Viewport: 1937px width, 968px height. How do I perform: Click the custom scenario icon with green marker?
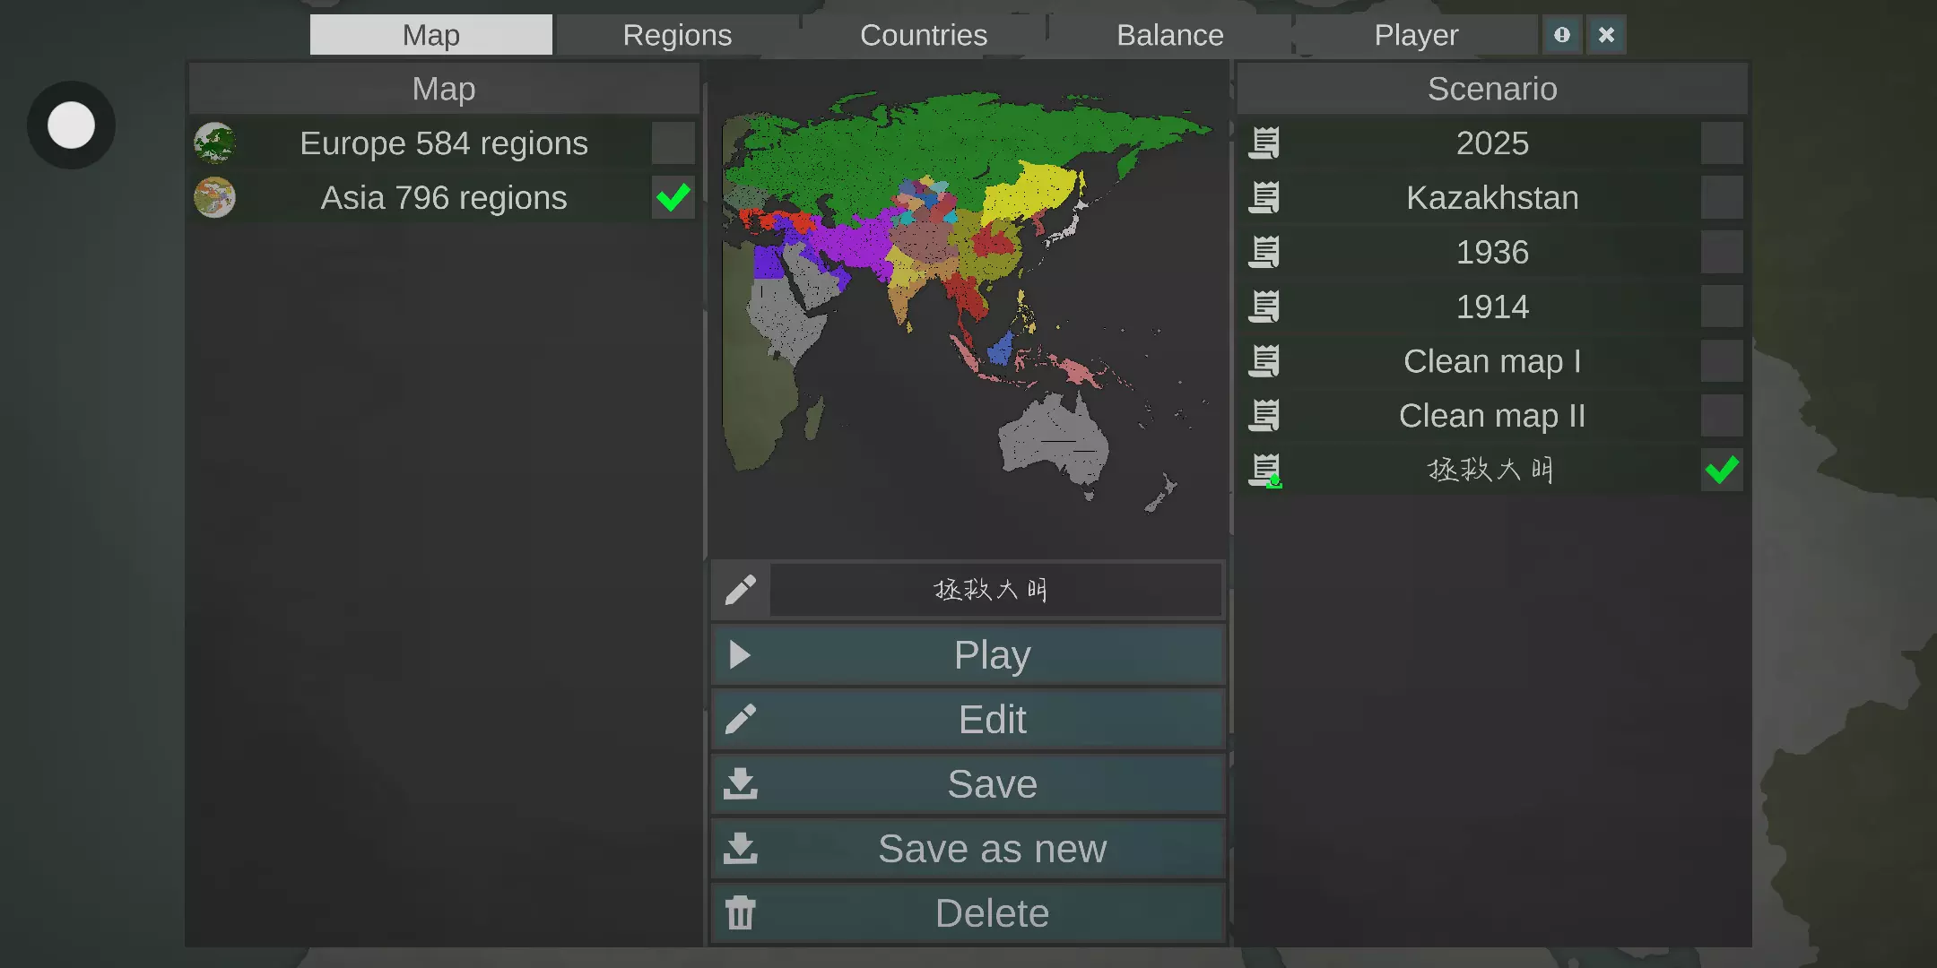(1265, 471)
